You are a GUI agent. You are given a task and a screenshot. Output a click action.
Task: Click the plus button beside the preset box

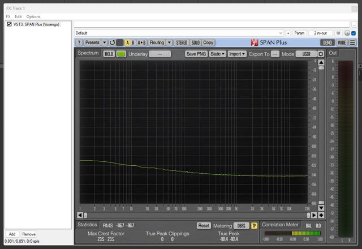click(x=288, y=33)
